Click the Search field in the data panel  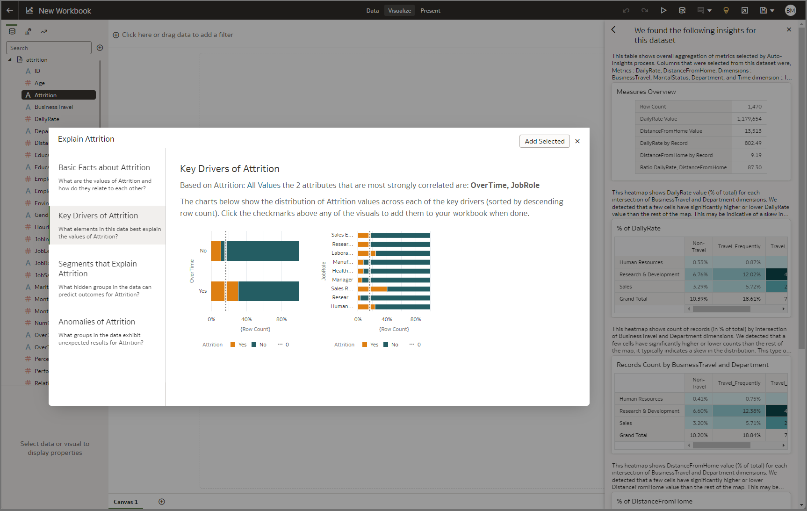(49, 47)
